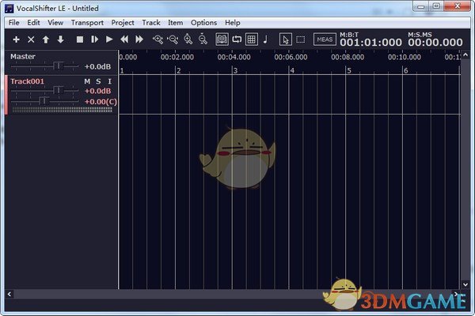475x316 pixels.
Task: Click Track001 pan slider handle
Action: pyautogui.click(x=44, y=100)
